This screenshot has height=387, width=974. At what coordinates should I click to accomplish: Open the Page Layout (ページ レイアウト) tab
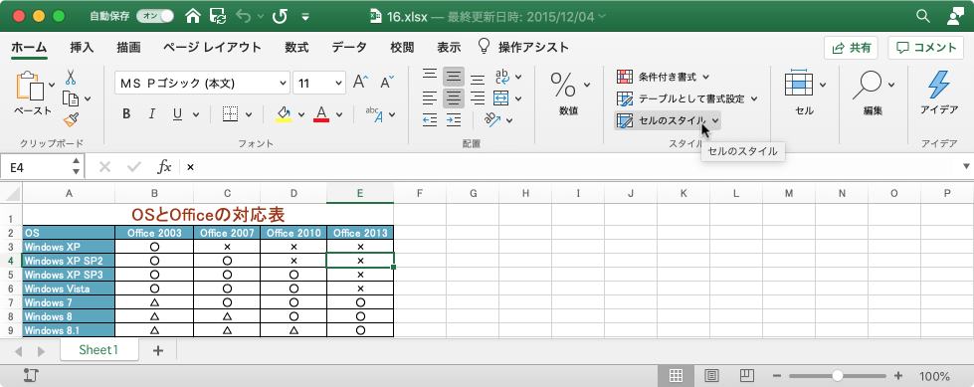click(212, 47)
